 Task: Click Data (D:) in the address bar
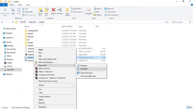[x=32, y=22]
